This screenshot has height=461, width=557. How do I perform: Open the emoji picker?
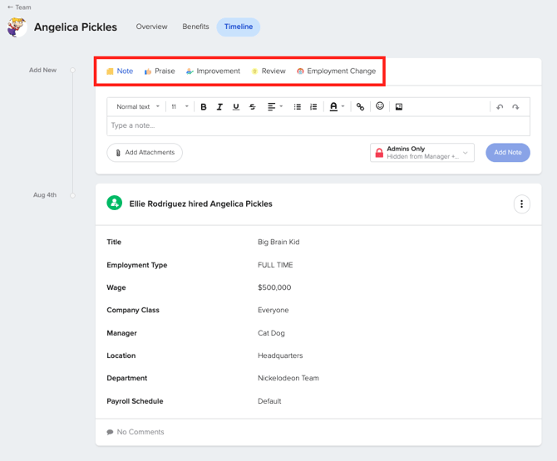380,106
